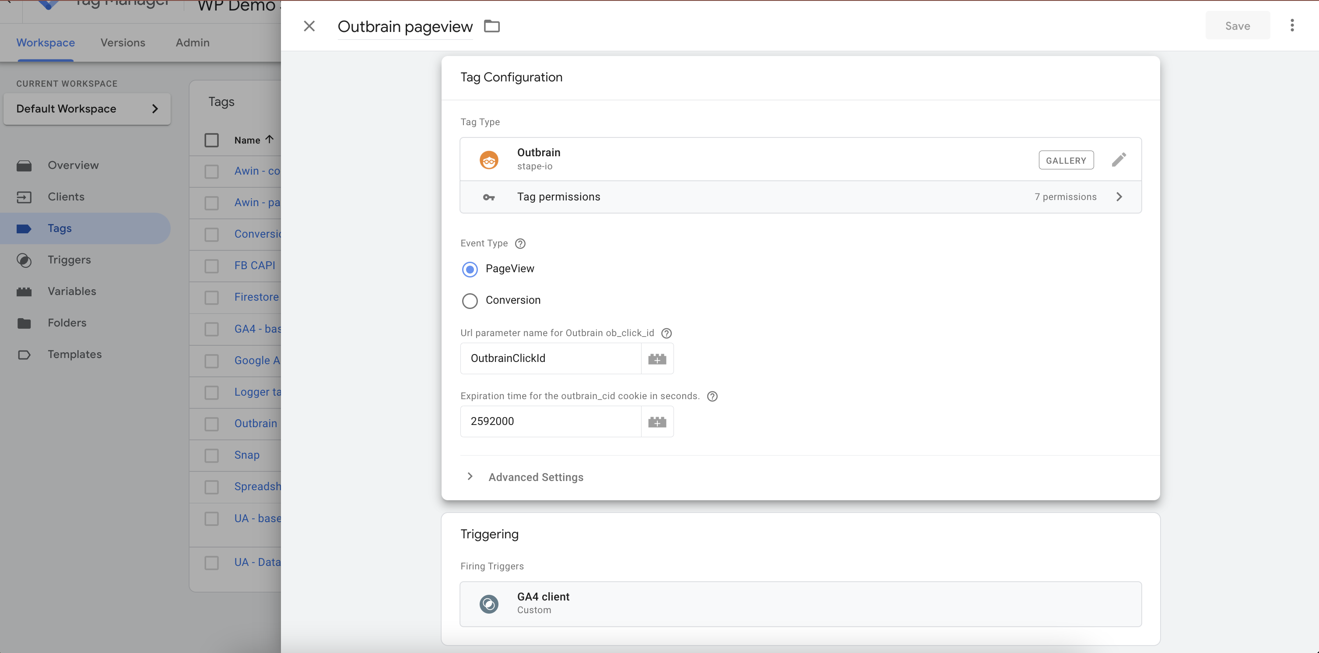
Task: Switch to the Versions tab
Action: point(123,42)
